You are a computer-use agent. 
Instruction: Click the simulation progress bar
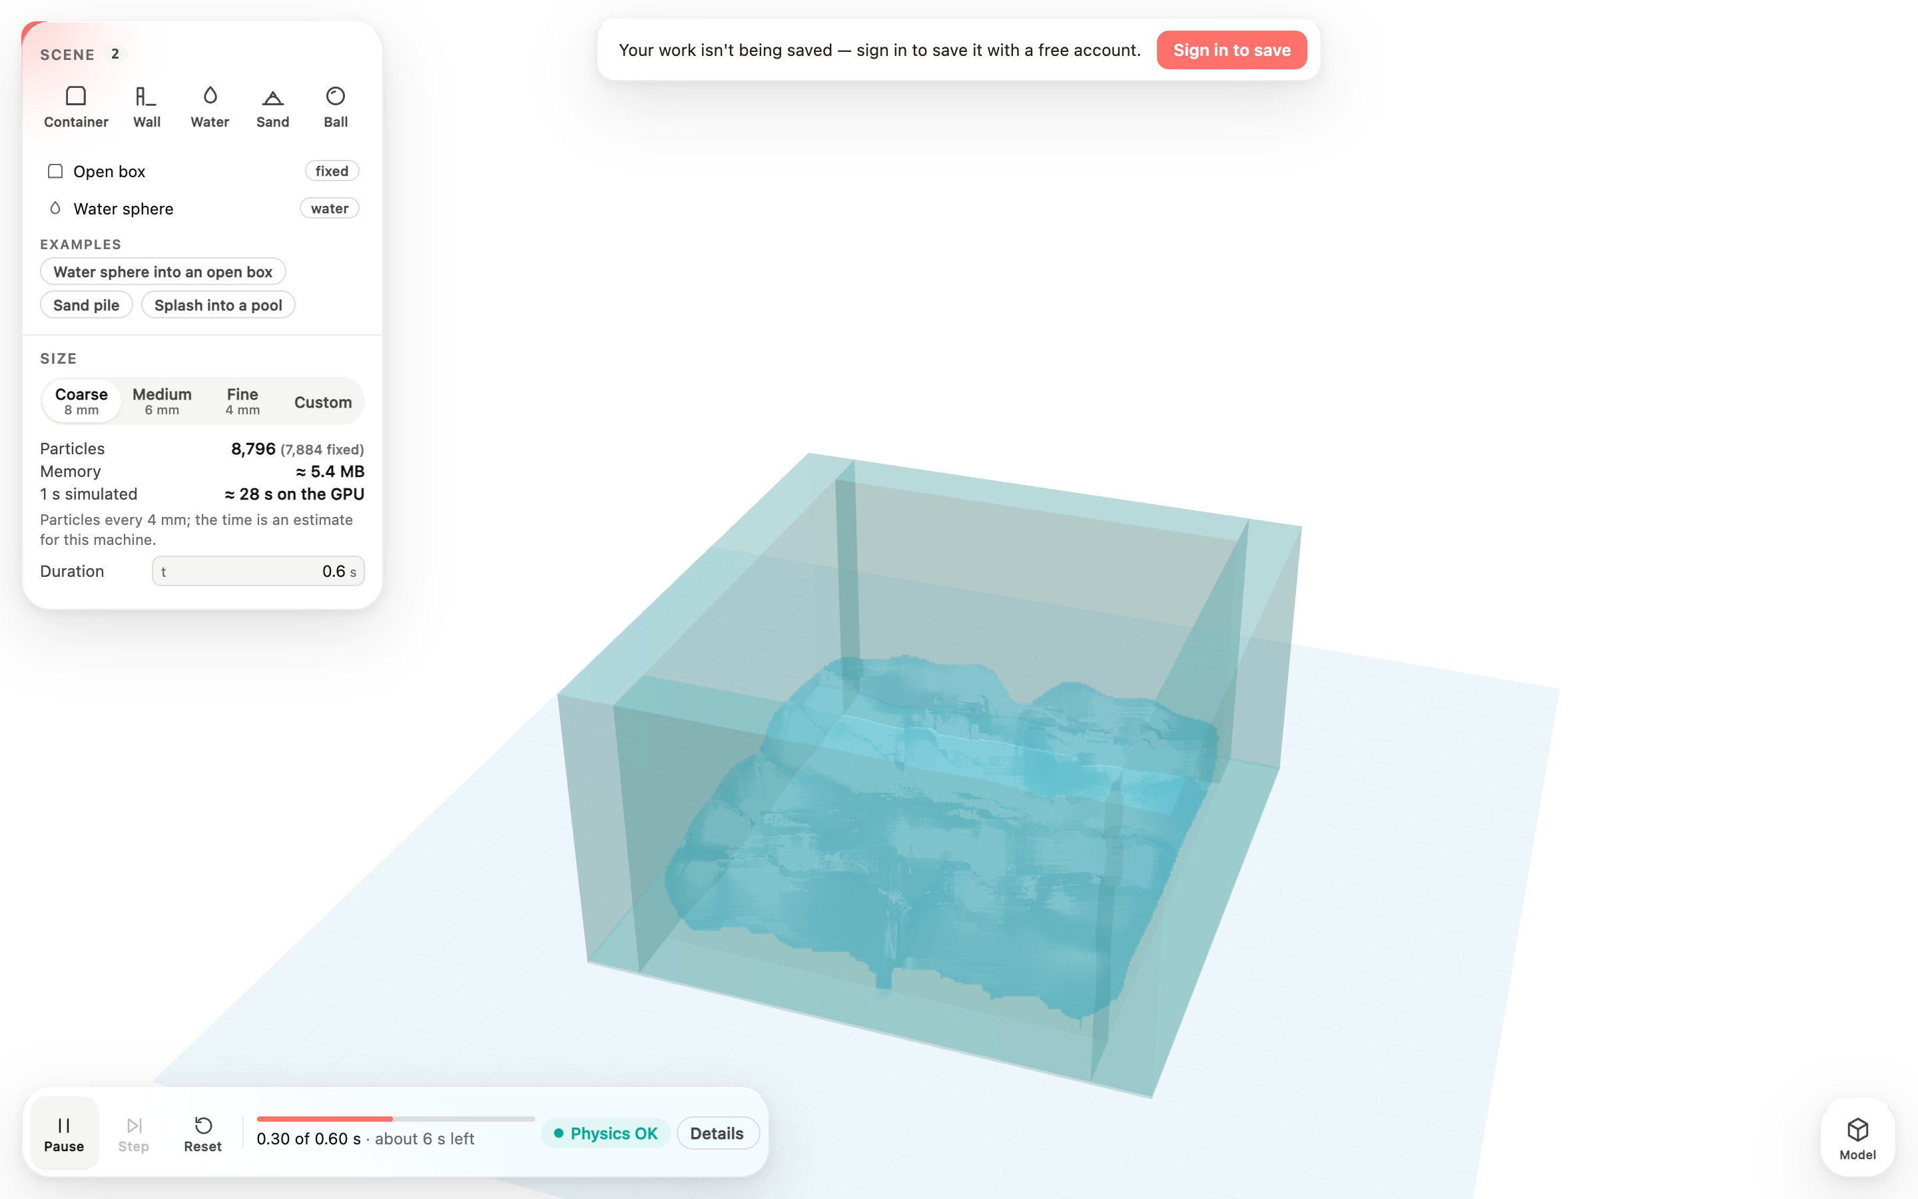point(396,1119)
